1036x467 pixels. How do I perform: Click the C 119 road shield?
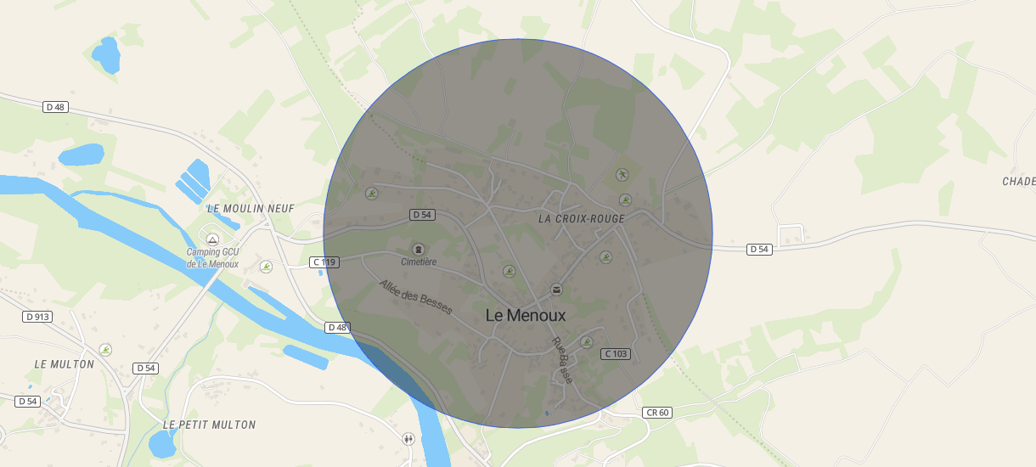coord(324,262)
